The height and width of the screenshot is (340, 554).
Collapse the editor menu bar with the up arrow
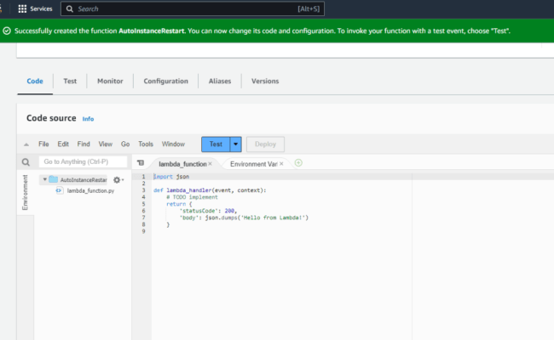[x=26, y=144]
